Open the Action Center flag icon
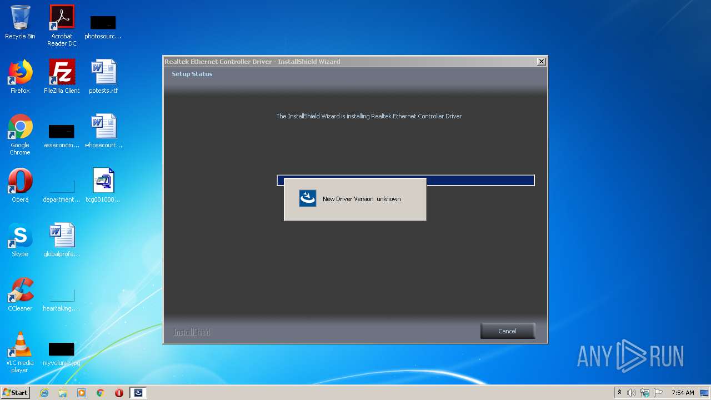This screenshot has height=400, width=711. (658, 393)
